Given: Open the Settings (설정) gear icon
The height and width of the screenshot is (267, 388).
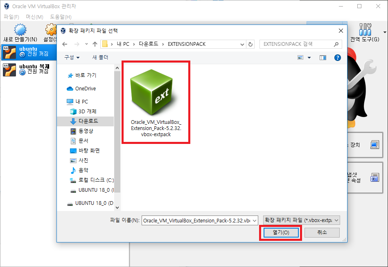Looking at the screenshot, I should pyautogui.click(x=51, y=30).
